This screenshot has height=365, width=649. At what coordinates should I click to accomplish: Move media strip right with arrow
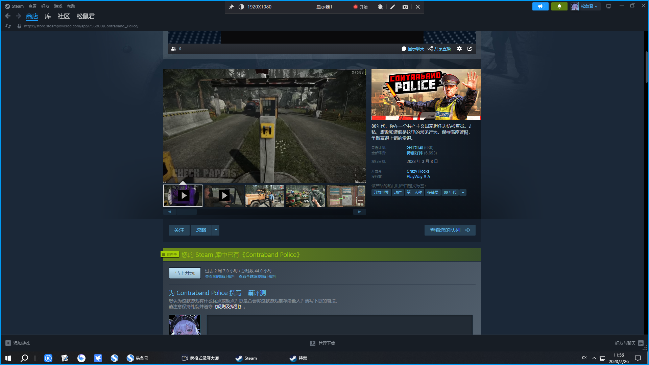pos(360,212)
